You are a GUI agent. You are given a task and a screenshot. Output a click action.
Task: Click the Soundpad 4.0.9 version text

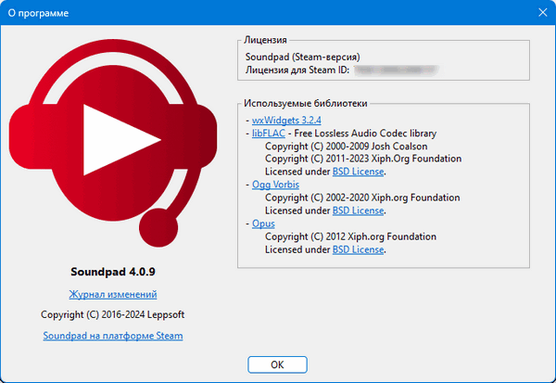tap(113, 272)
